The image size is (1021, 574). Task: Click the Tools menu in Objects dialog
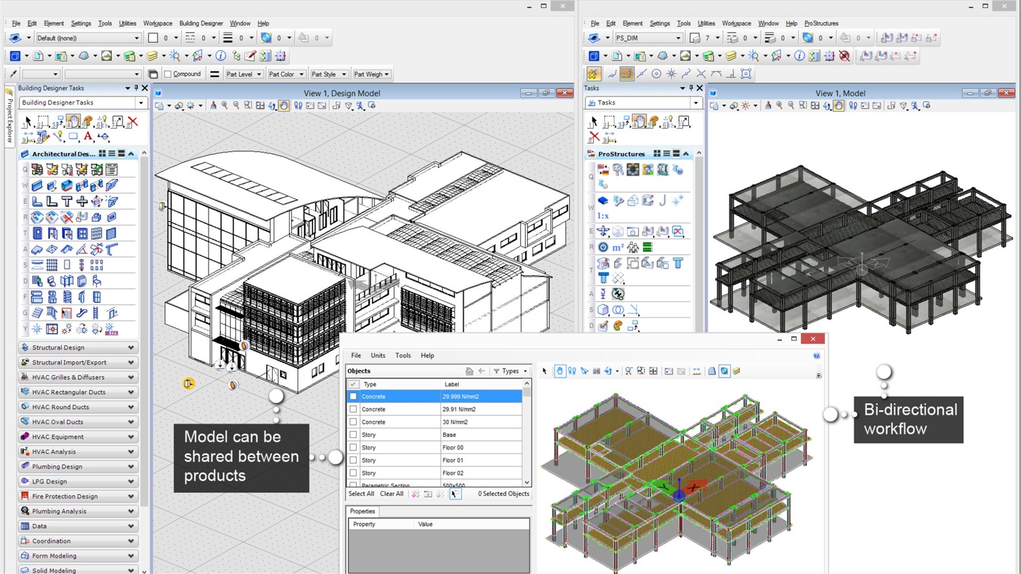402,356
